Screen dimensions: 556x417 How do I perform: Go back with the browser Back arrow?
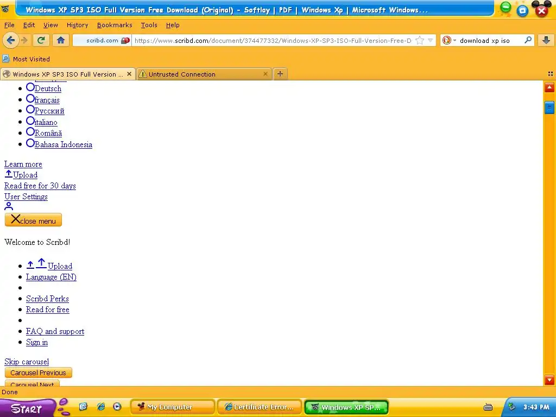11,40
